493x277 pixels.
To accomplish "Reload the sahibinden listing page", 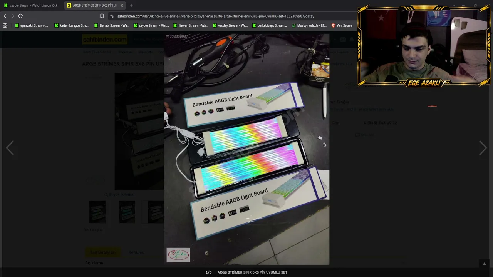I will pyautogui.click(x=20, y=16).
